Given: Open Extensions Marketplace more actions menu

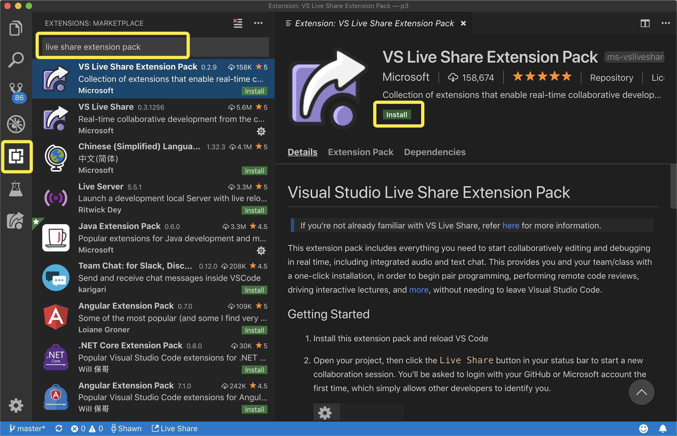Looking at the screenshot, I should [x=258, y=23].
